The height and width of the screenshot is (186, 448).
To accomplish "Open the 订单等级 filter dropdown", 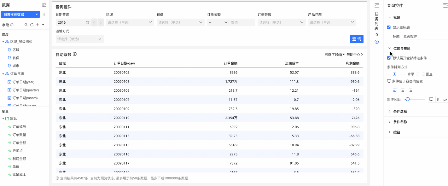I will pyautogui.click(x=281, y=22).
